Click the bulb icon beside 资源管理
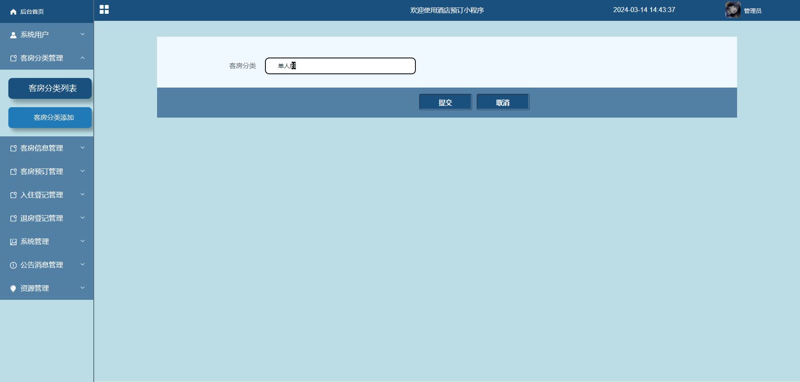This screenshot has width=800, height=382. [x=13, y=289]
